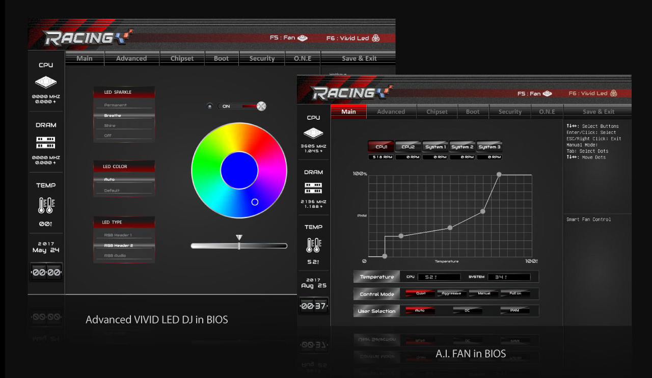Select the System 2 fan button
Image resolution: width=652 pixels, height=378 pixels.
click(x=462, y=147)
